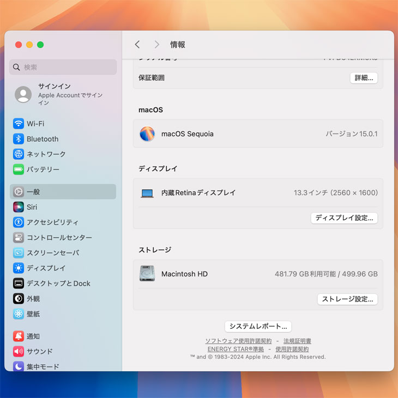
Task: Open コントロールセンター icon in sidebar
Action: point(19,238)
